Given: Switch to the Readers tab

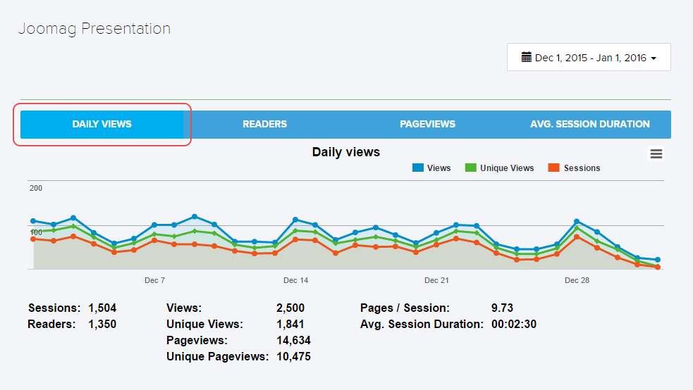Looking at the screenshot, I should 264,124.
